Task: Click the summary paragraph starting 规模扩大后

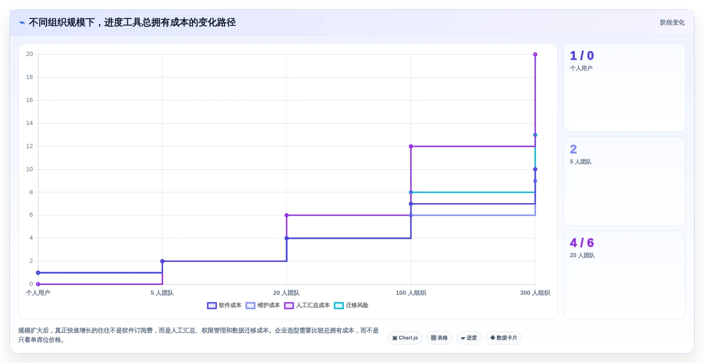Action: coord(198,335)
